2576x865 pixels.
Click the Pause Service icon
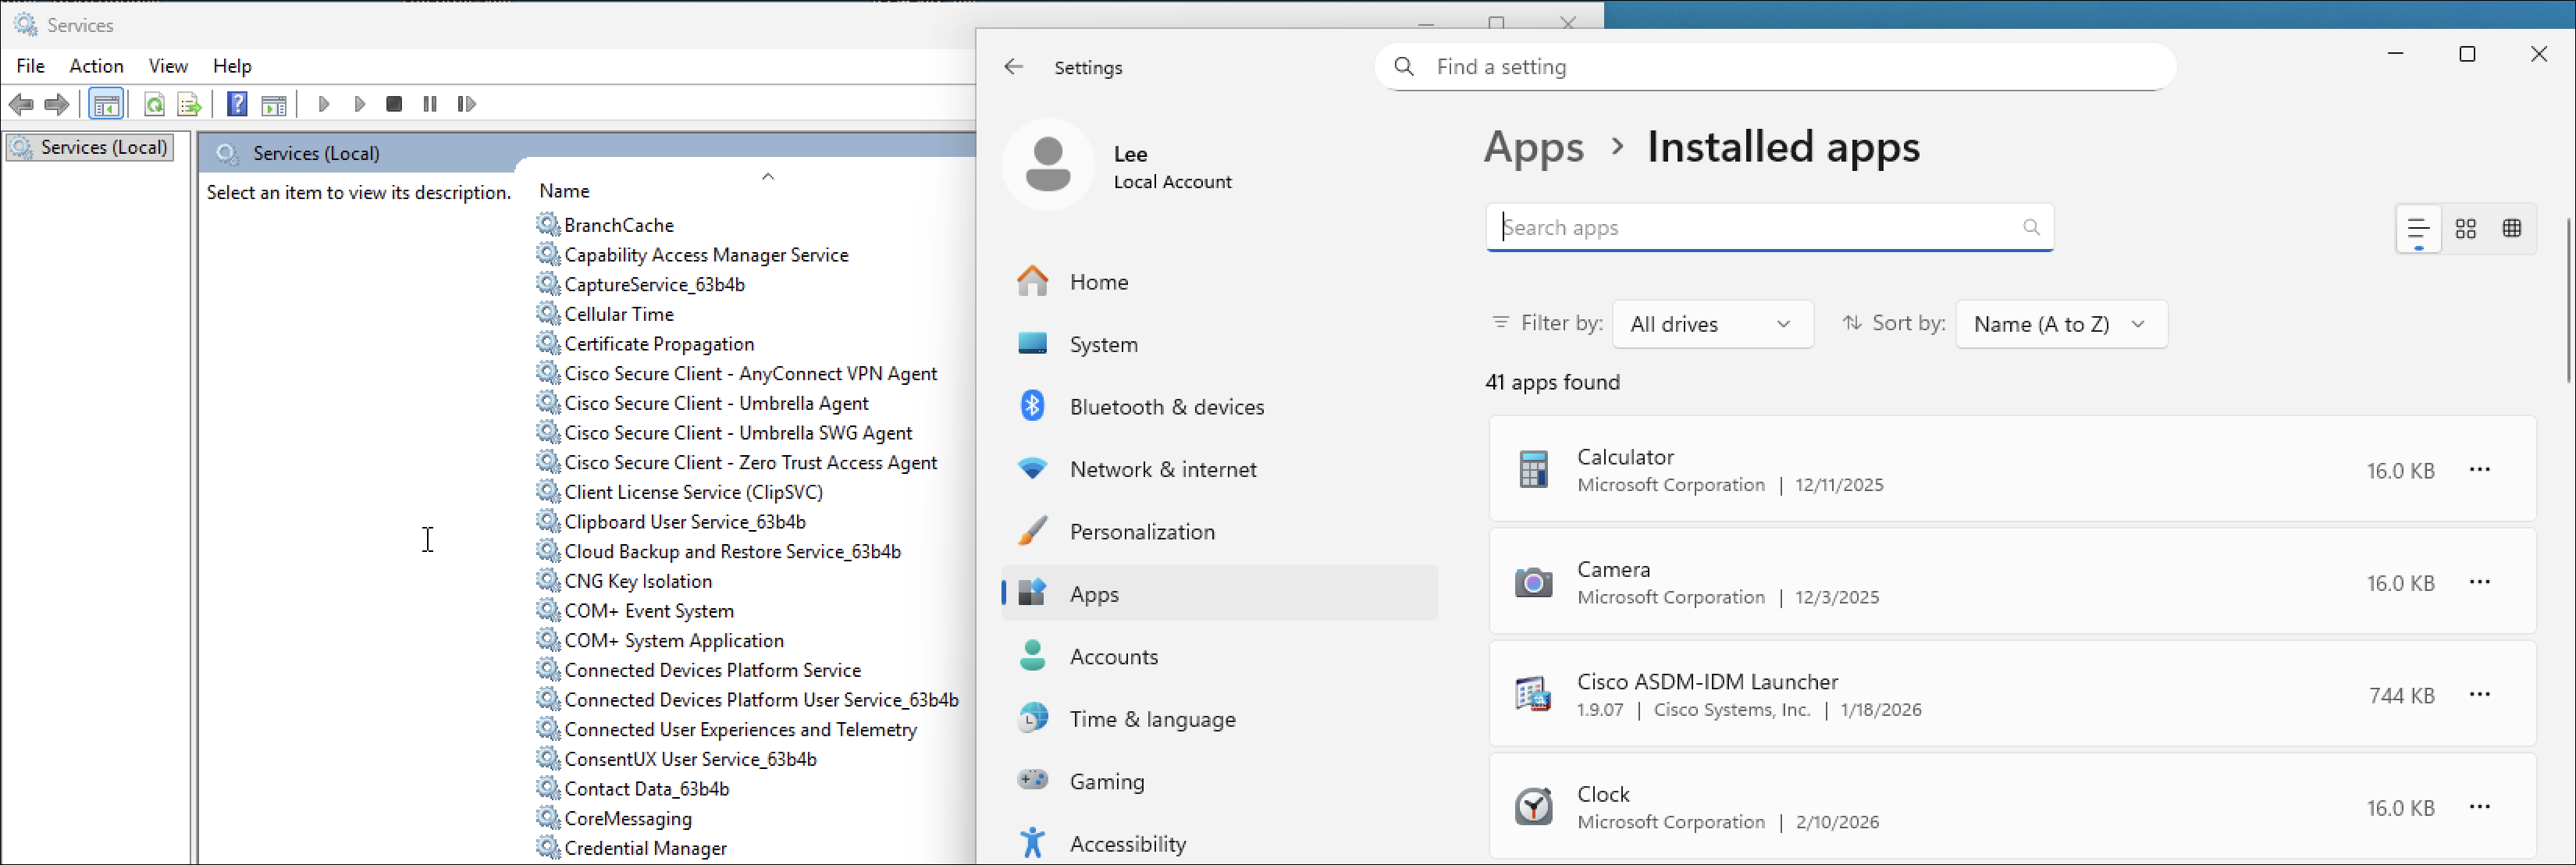click(x=430, y=103)
